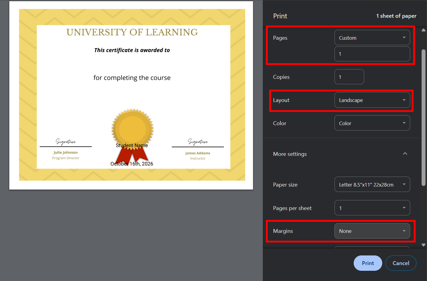
Task: Click the 'James Addams' name in preview
Action: [198, 153]
